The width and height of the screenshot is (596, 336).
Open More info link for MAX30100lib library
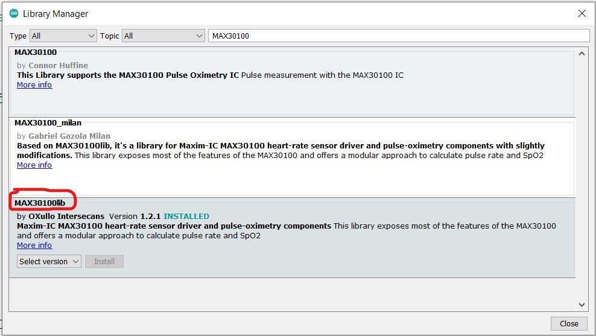point(34,245)
